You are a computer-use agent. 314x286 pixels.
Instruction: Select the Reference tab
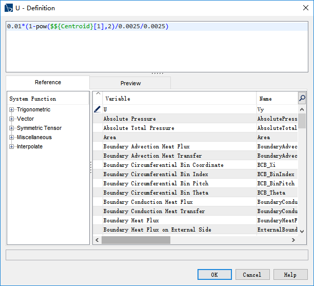(48, 83)
